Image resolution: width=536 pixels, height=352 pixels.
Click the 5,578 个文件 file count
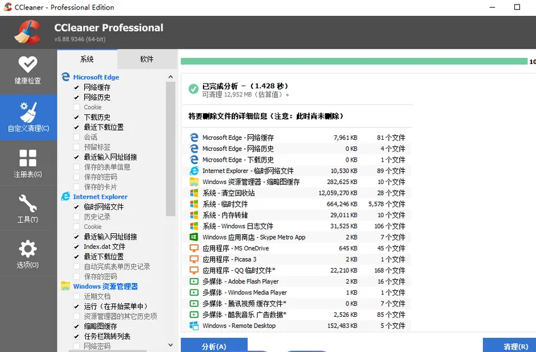[387, 204]
